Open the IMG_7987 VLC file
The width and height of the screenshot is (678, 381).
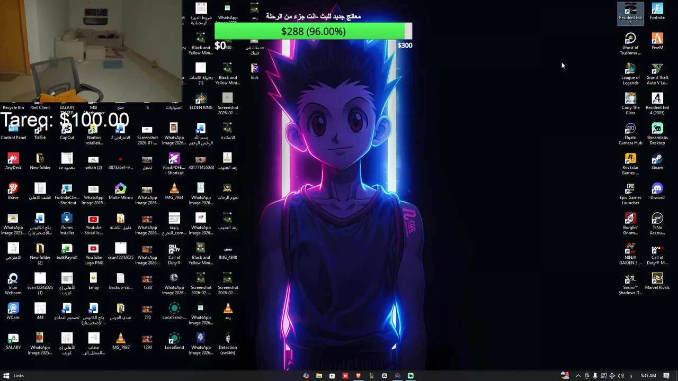pyautogui.click(x=120, y=341)
